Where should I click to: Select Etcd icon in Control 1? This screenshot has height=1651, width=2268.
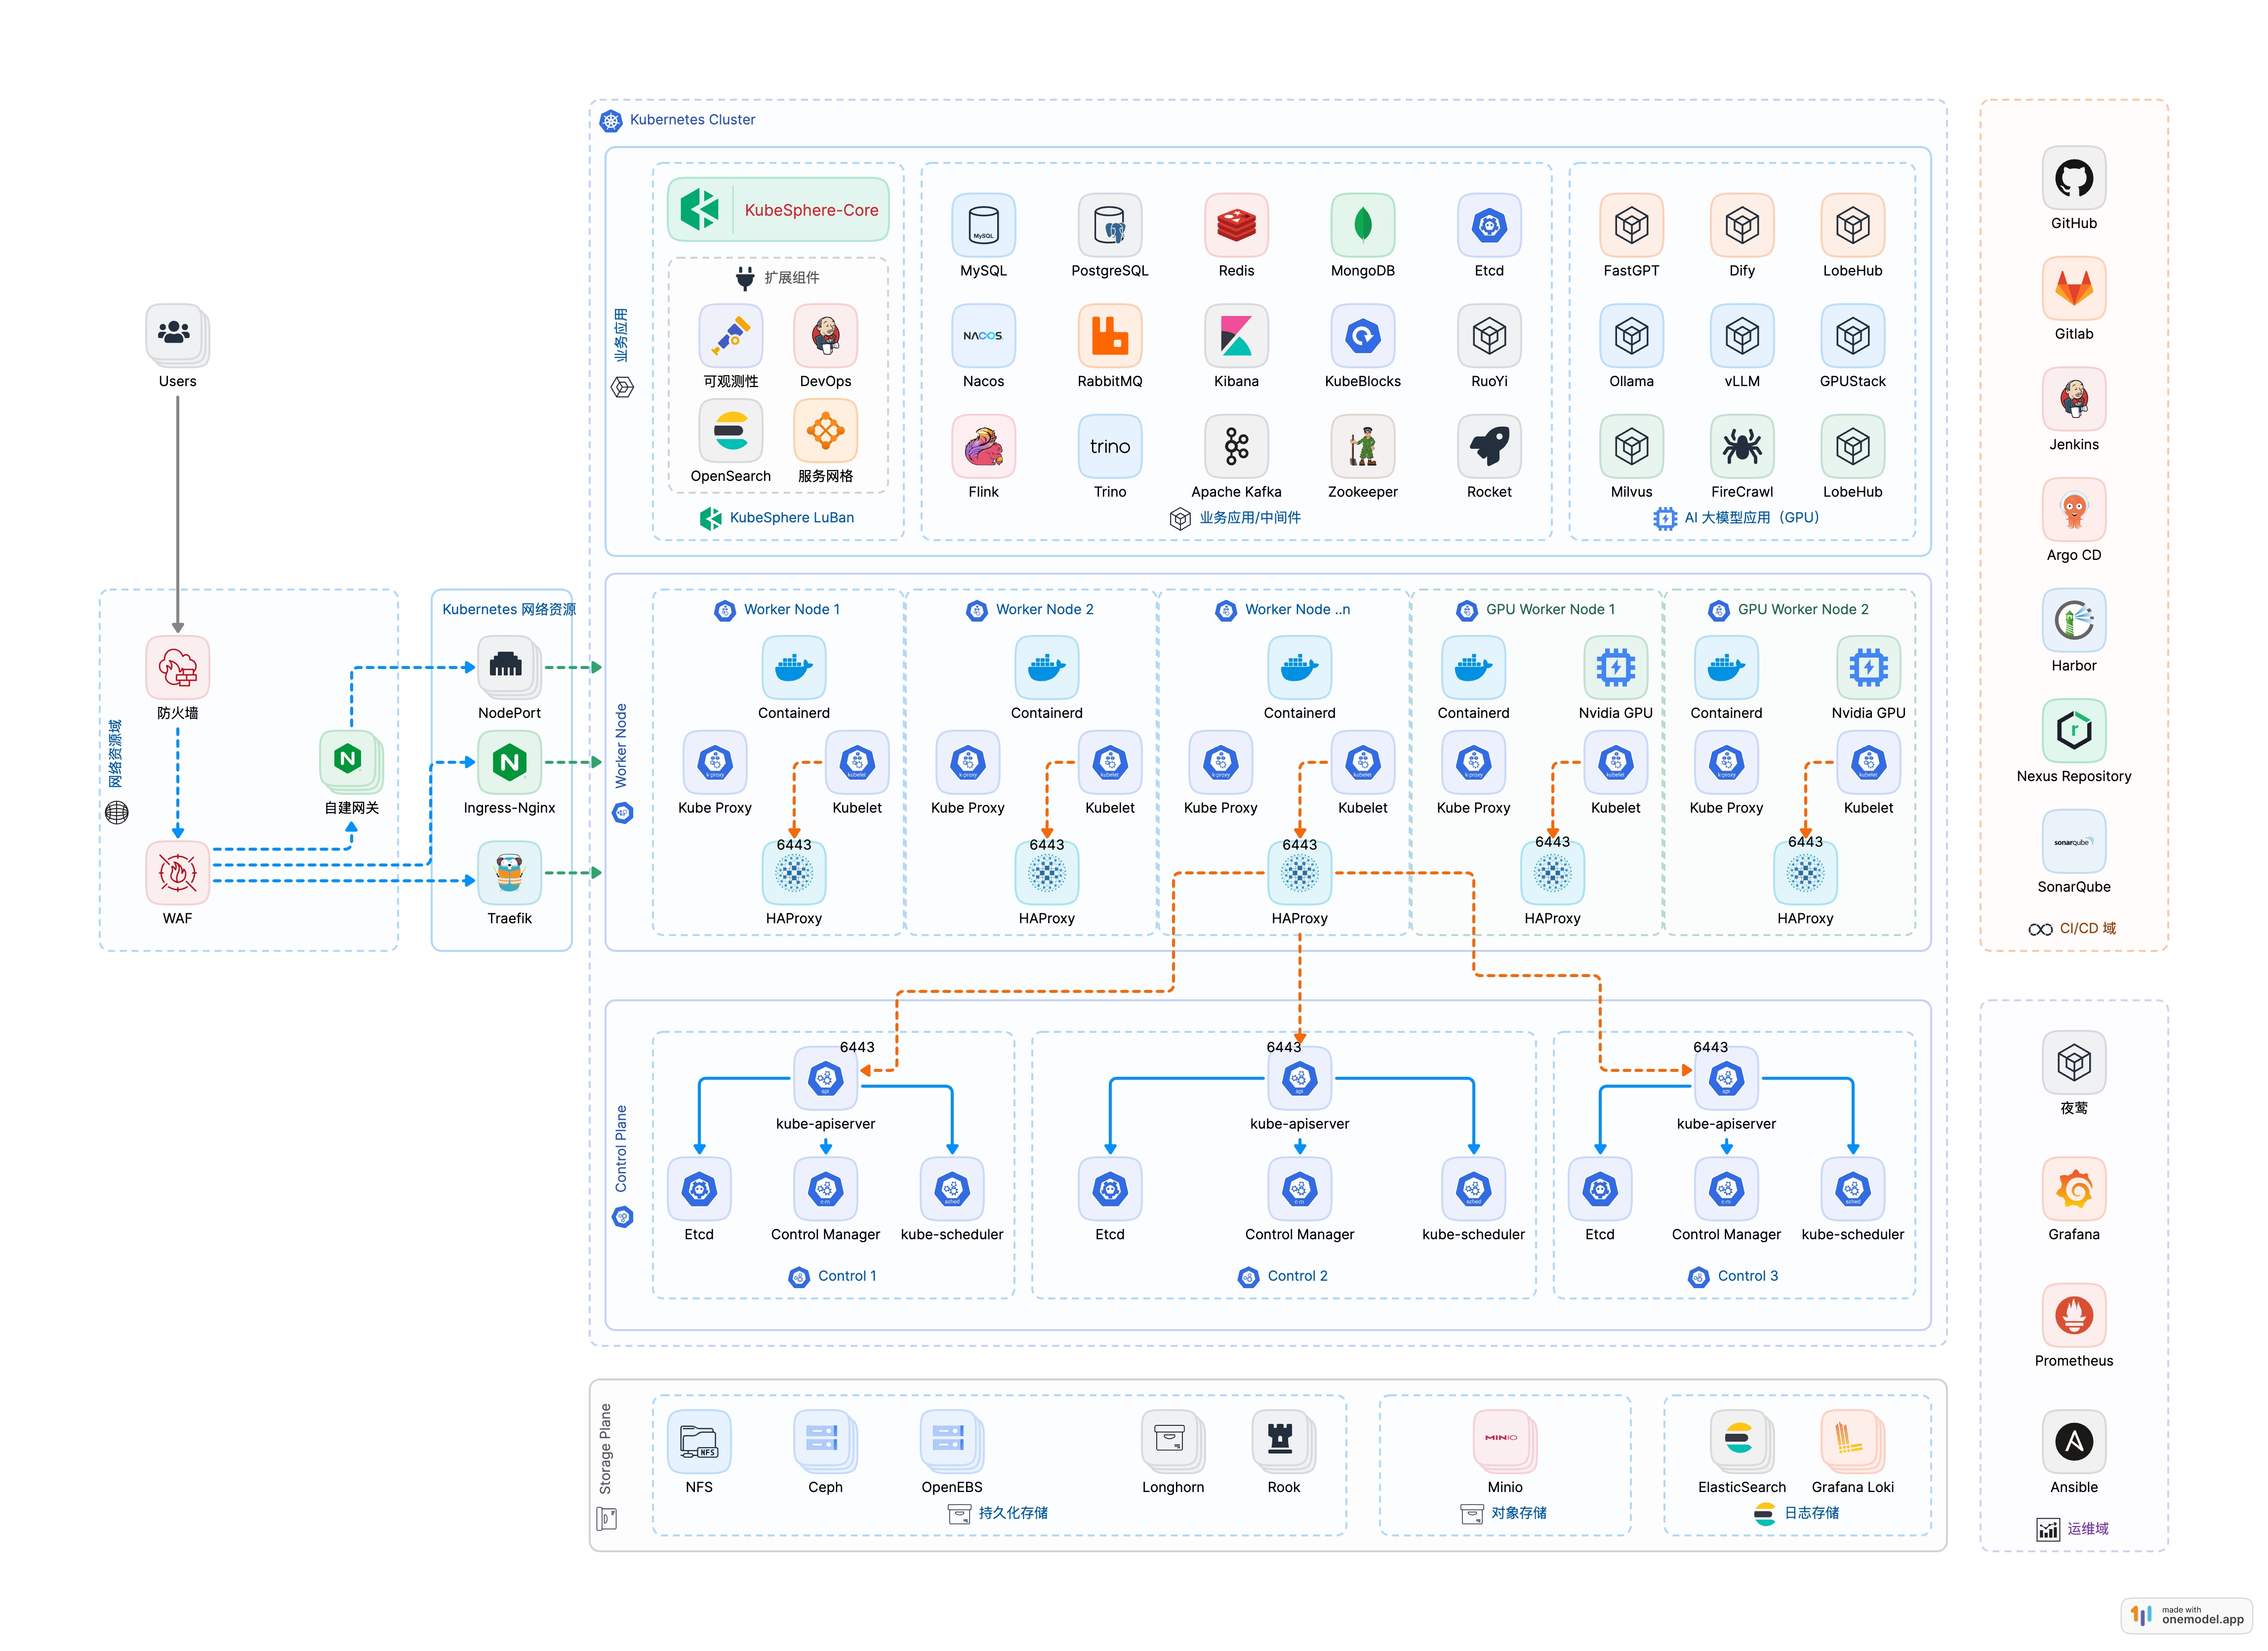(x=699, y=1188)
